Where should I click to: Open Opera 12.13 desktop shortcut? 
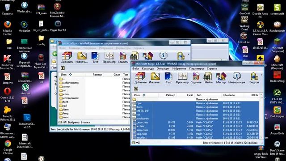pos(7,95)
